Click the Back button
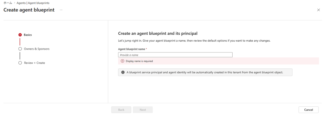The width and height of the screenshot is (325, 119). (x=121, y=110)
